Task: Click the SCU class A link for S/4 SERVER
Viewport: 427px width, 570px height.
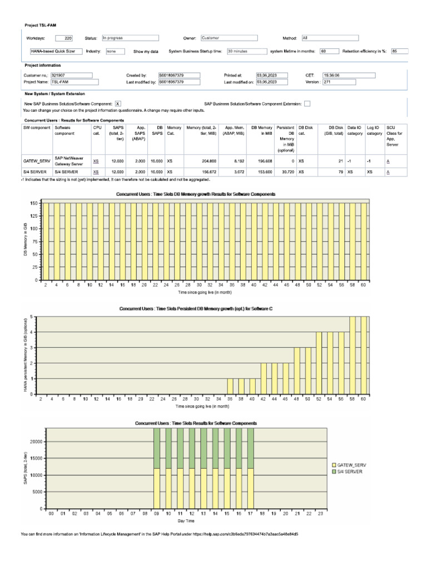Action: (x=388, y=172)
